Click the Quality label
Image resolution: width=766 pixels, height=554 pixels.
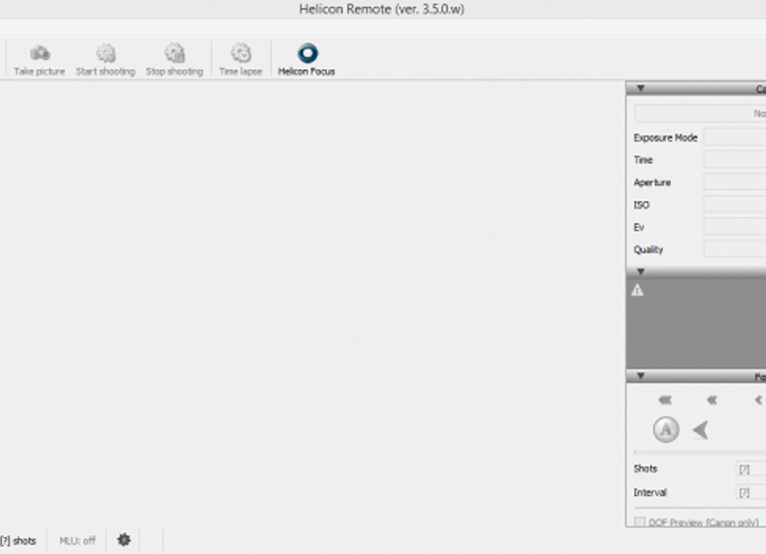tap(648, 249)
